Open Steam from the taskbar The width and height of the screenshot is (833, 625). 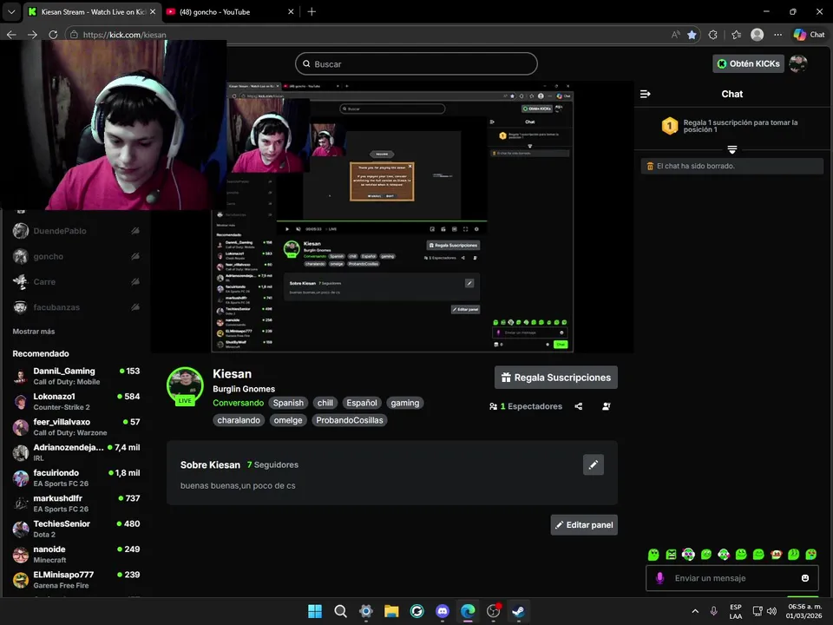click(519, 611)
